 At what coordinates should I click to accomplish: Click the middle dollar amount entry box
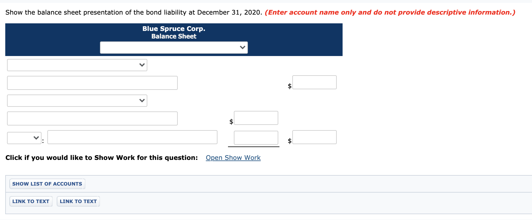click(255, 118)
